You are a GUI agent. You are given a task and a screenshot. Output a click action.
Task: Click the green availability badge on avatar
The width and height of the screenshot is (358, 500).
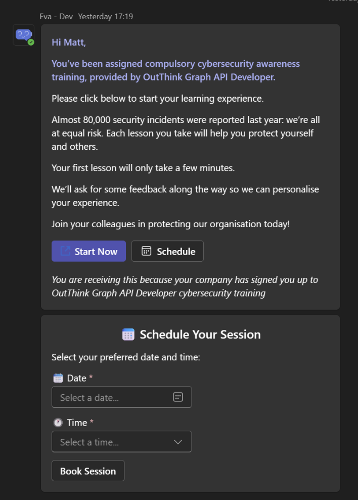[31, 43]
